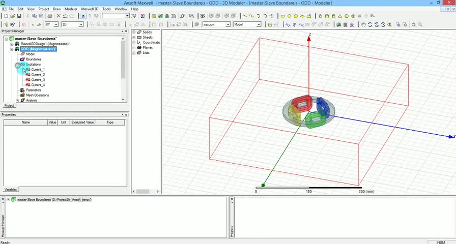Open the Modeler menu

71,9
